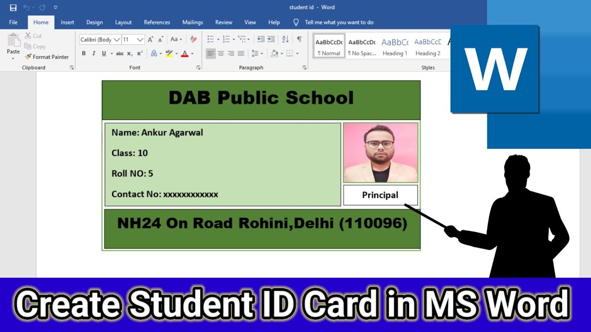Expand the Paste options arrow

[13, 58]
